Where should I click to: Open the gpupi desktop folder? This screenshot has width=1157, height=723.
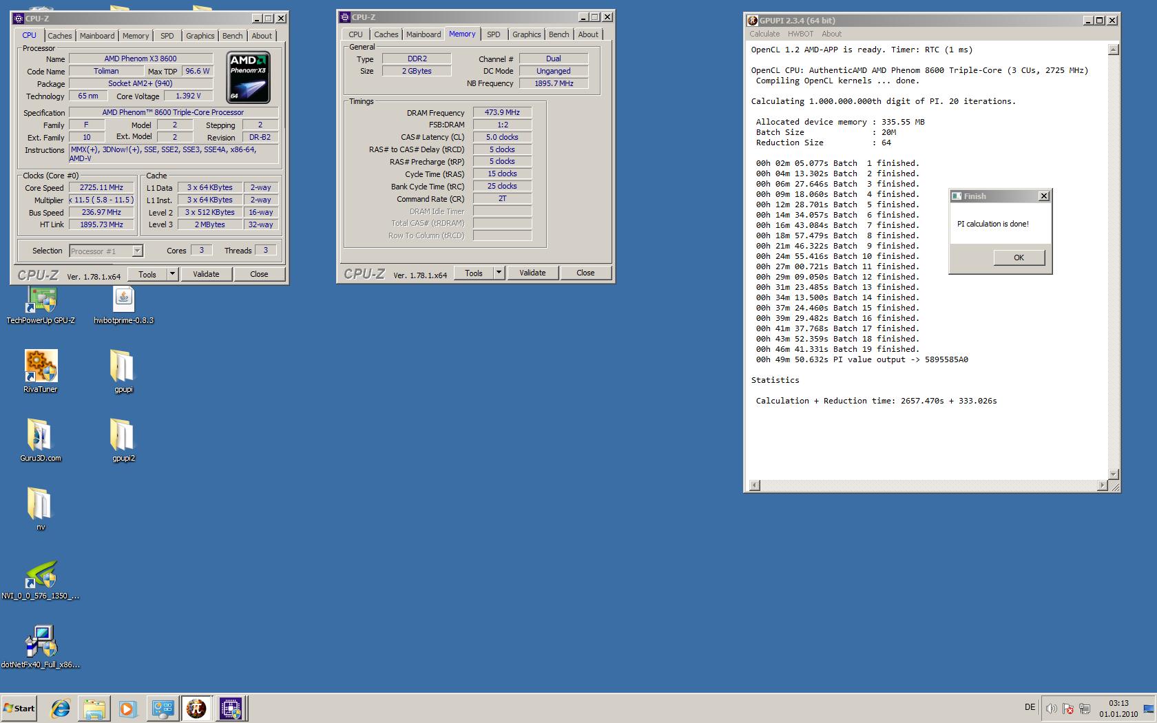tap(123, 372)
